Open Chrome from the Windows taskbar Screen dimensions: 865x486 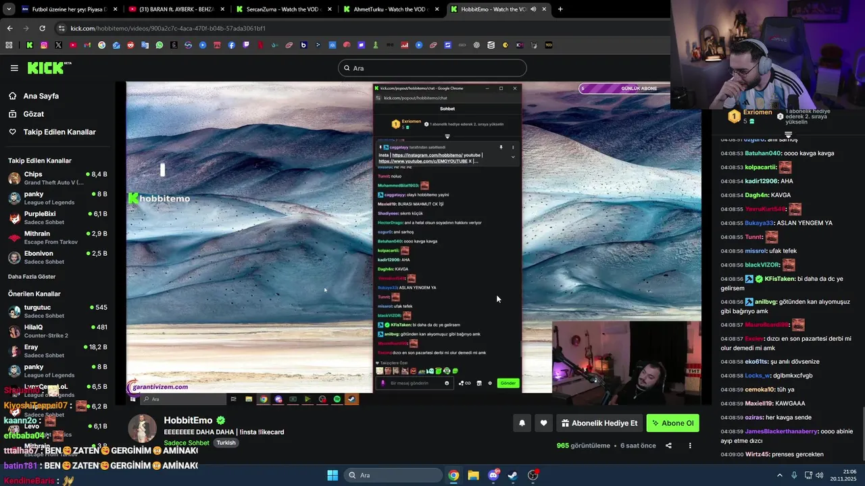tap(453, 475)
